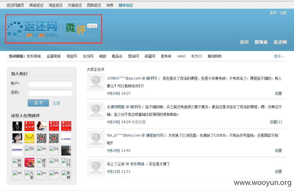Select the 微评社区 tab

pyautogui.click(x=126, y=5)
